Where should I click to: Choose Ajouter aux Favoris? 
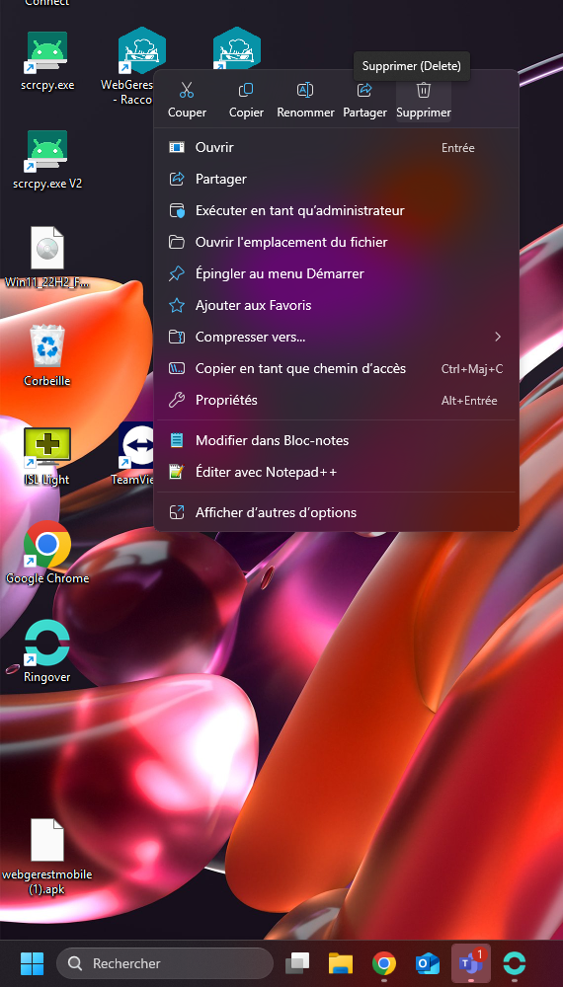[336, 305]
